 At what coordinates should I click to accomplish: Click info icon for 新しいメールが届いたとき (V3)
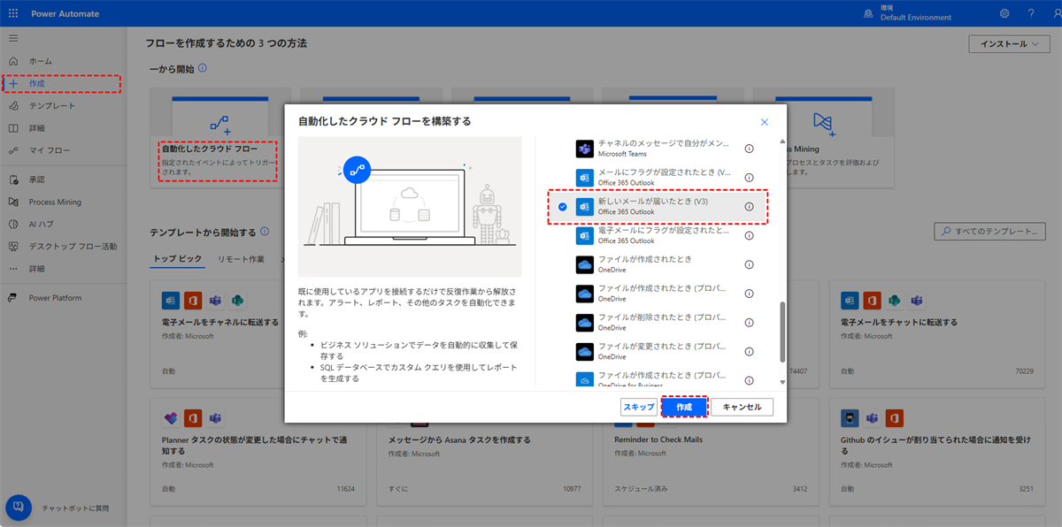coord(749,207)
